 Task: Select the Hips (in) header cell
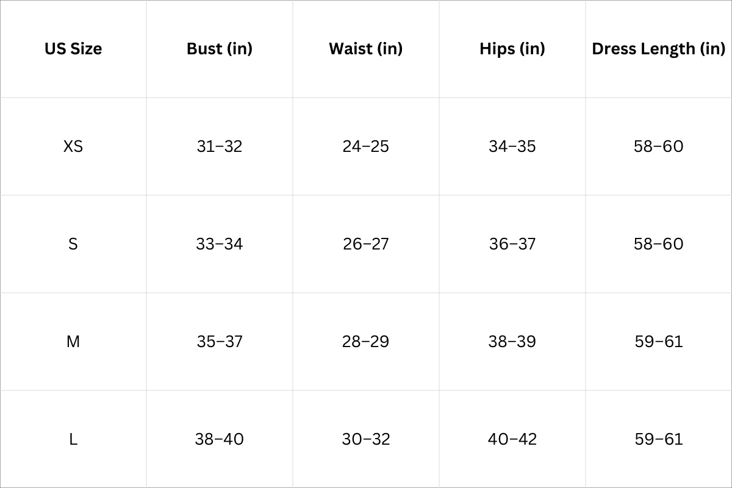[512, 49]
